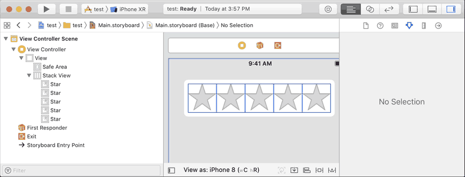
Task: Select Storyboard Entry Point in outline
Action: click(56, 146)
